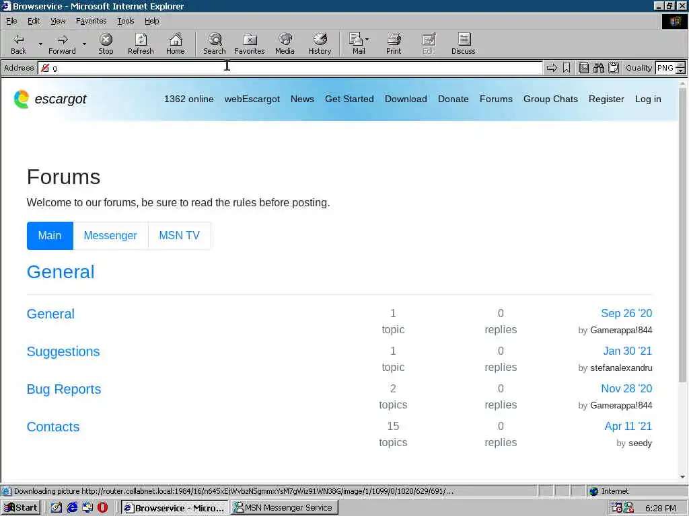
Task: Open the Start button
Action: 21,508
